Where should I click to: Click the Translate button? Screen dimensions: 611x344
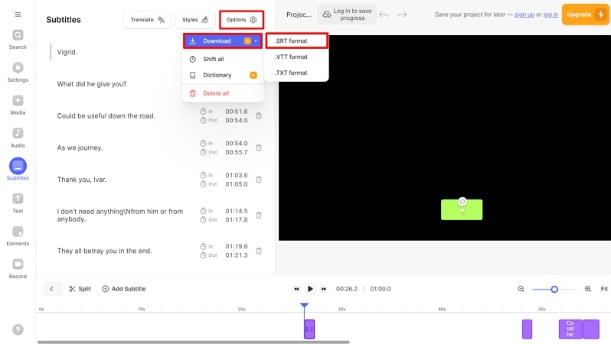(x=147, y=19)
